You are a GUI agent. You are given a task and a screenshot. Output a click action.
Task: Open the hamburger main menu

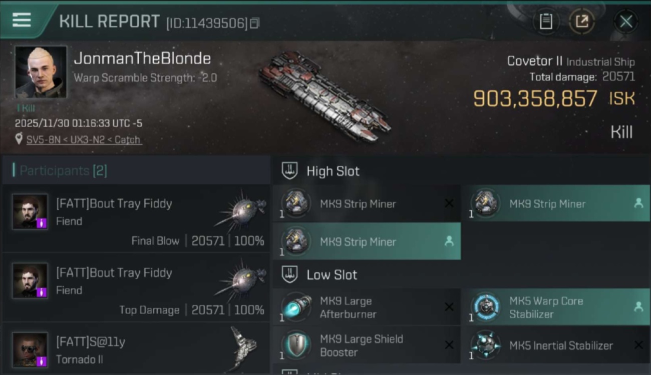[22, 20]
